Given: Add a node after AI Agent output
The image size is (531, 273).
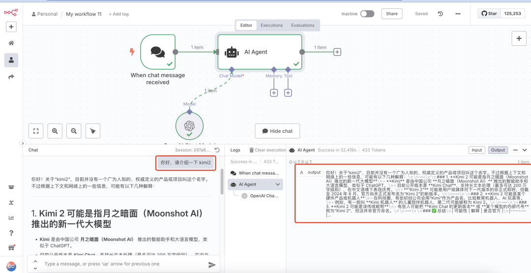Looking at the screenshot, I should pyautogui.click(x=337, y=52).
